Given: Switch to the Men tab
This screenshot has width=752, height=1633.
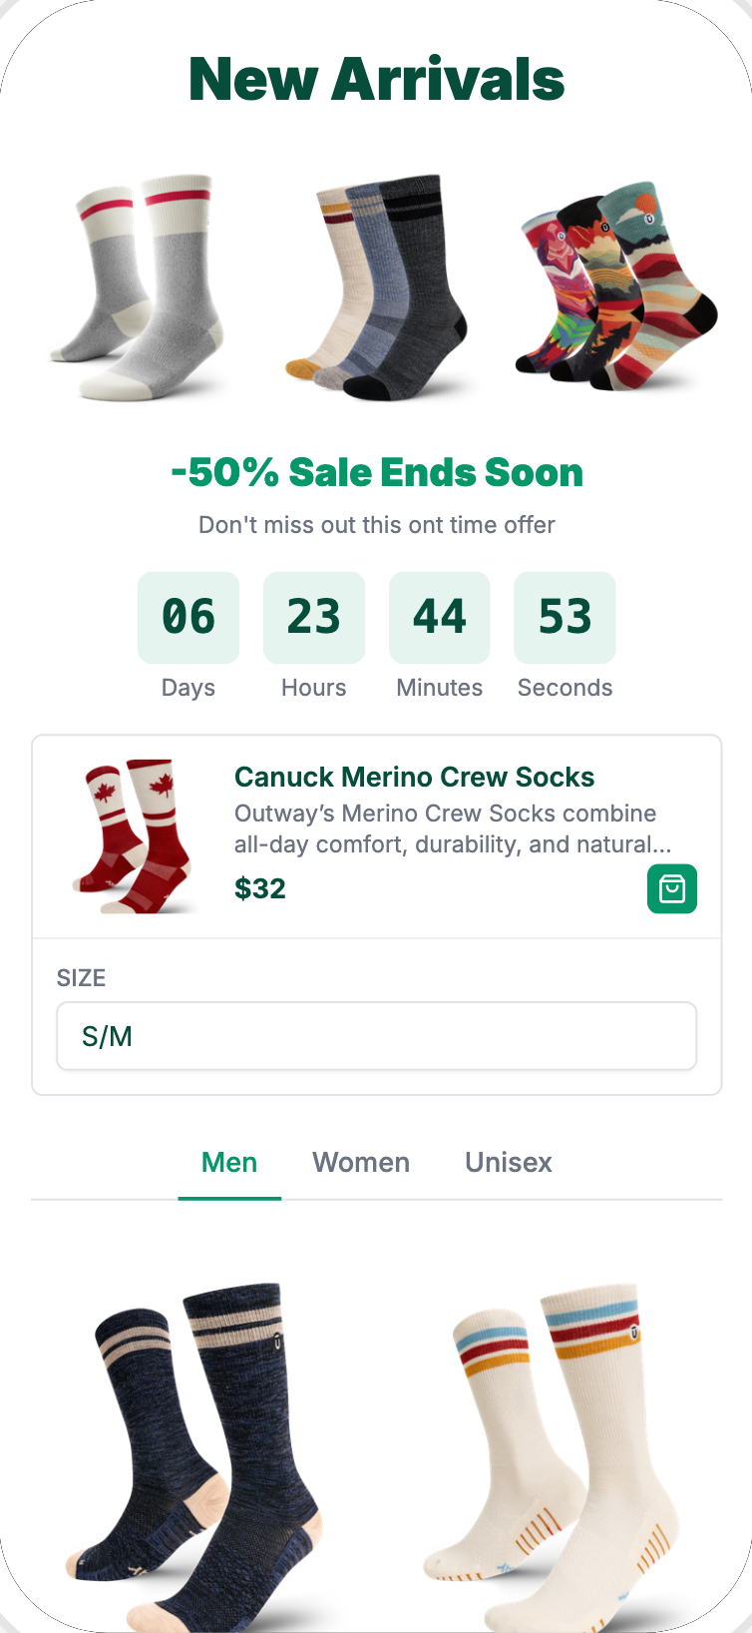Looking at the screenshot, I should click(x=229, y=1163).
